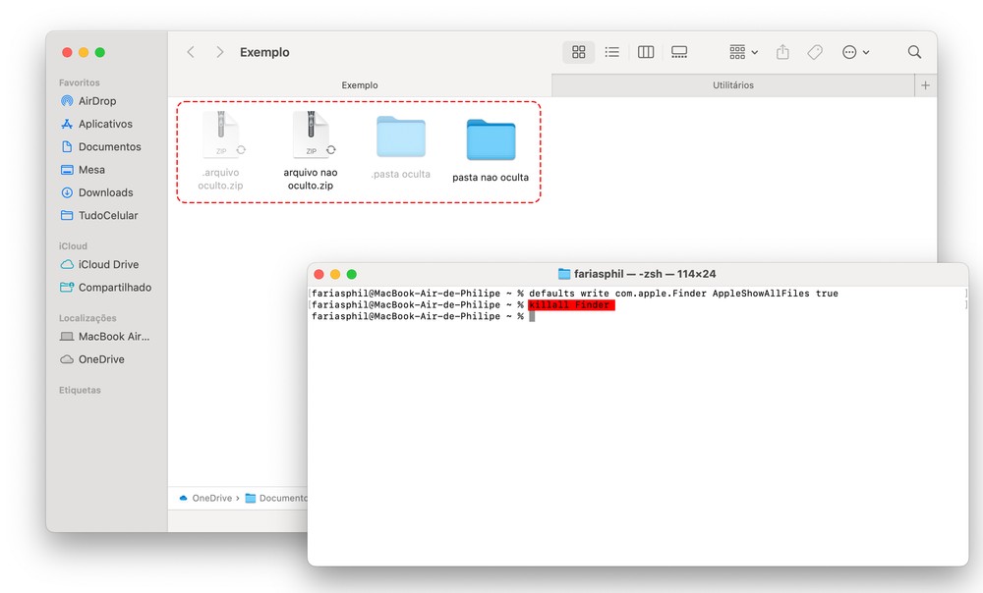Switch Finder to gallery view

coord(679,52)
